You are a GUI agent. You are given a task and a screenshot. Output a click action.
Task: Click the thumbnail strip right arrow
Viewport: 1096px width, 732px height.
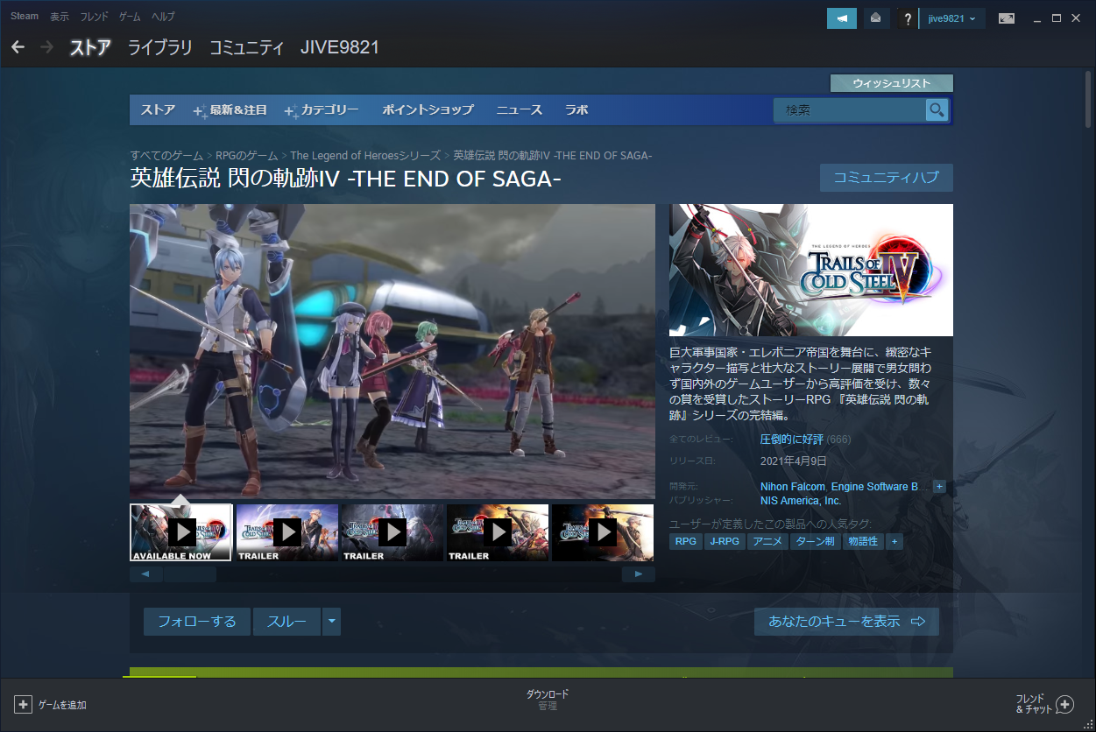639,574
